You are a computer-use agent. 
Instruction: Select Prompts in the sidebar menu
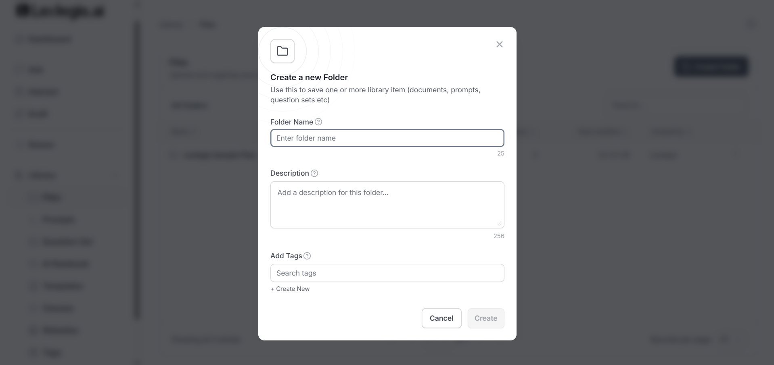pos(59,220)
